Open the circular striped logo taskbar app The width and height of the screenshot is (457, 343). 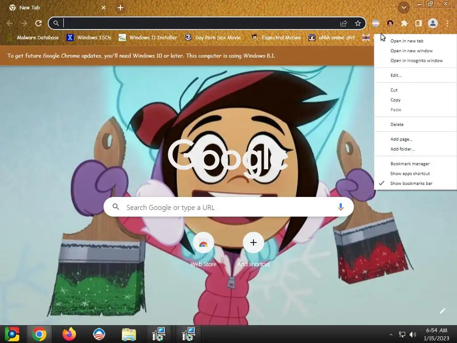point(99,334)
